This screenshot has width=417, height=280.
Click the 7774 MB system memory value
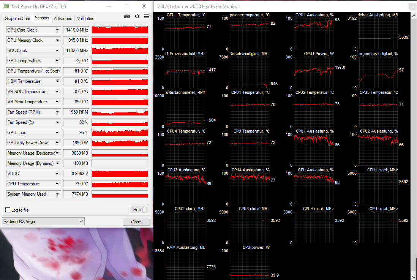pyautogui.click(x=76, y=194)
